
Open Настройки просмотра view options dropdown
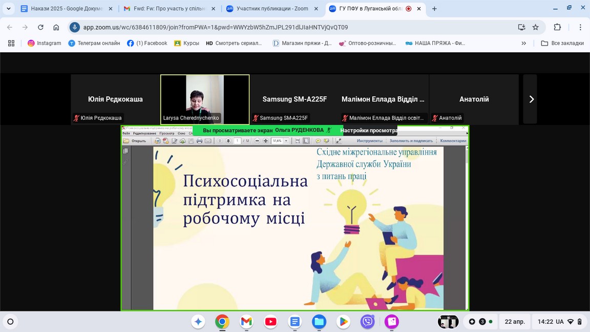[x=369, y=131]
